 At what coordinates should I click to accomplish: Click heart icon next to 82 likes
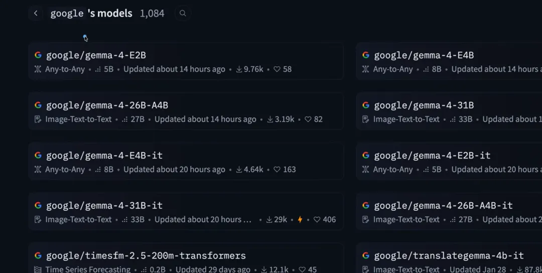pos(308,119)
